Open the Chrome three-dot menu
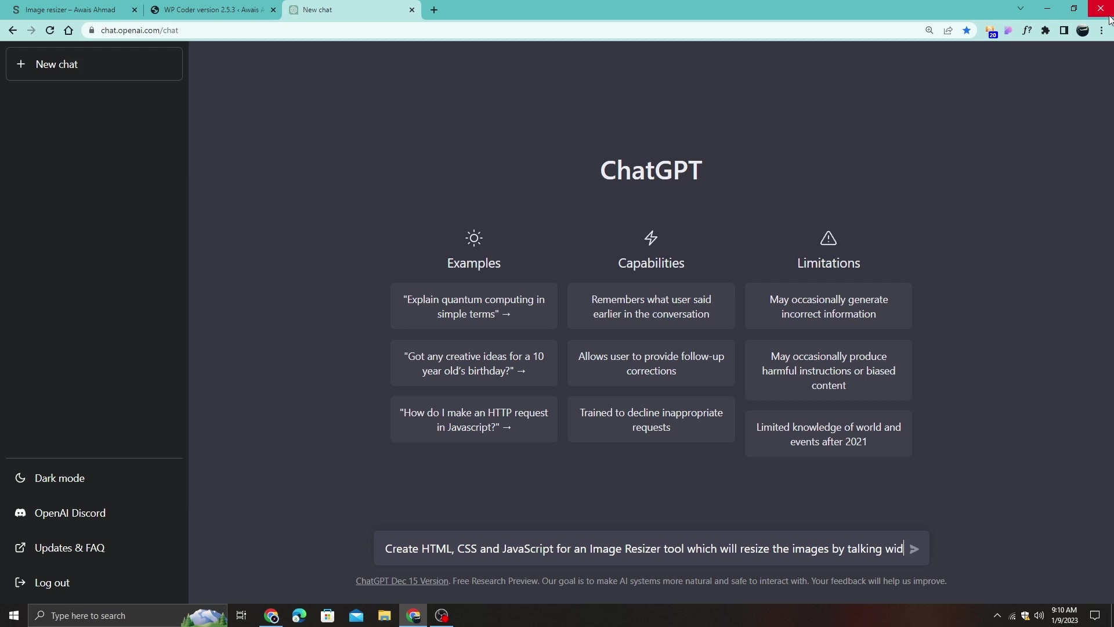 (x=1102, y=31)
